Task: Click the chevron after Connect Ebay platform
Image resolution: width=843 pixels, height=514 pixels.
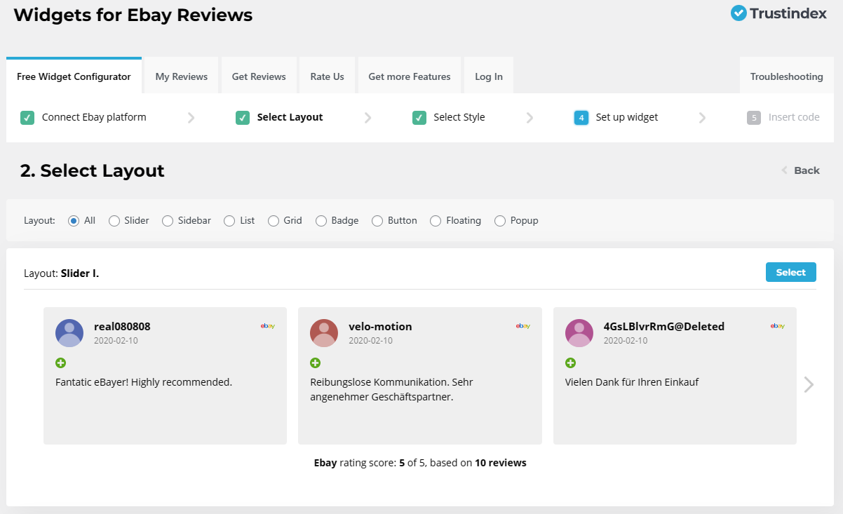Action: pyautogui.click(x=191, y=117)
